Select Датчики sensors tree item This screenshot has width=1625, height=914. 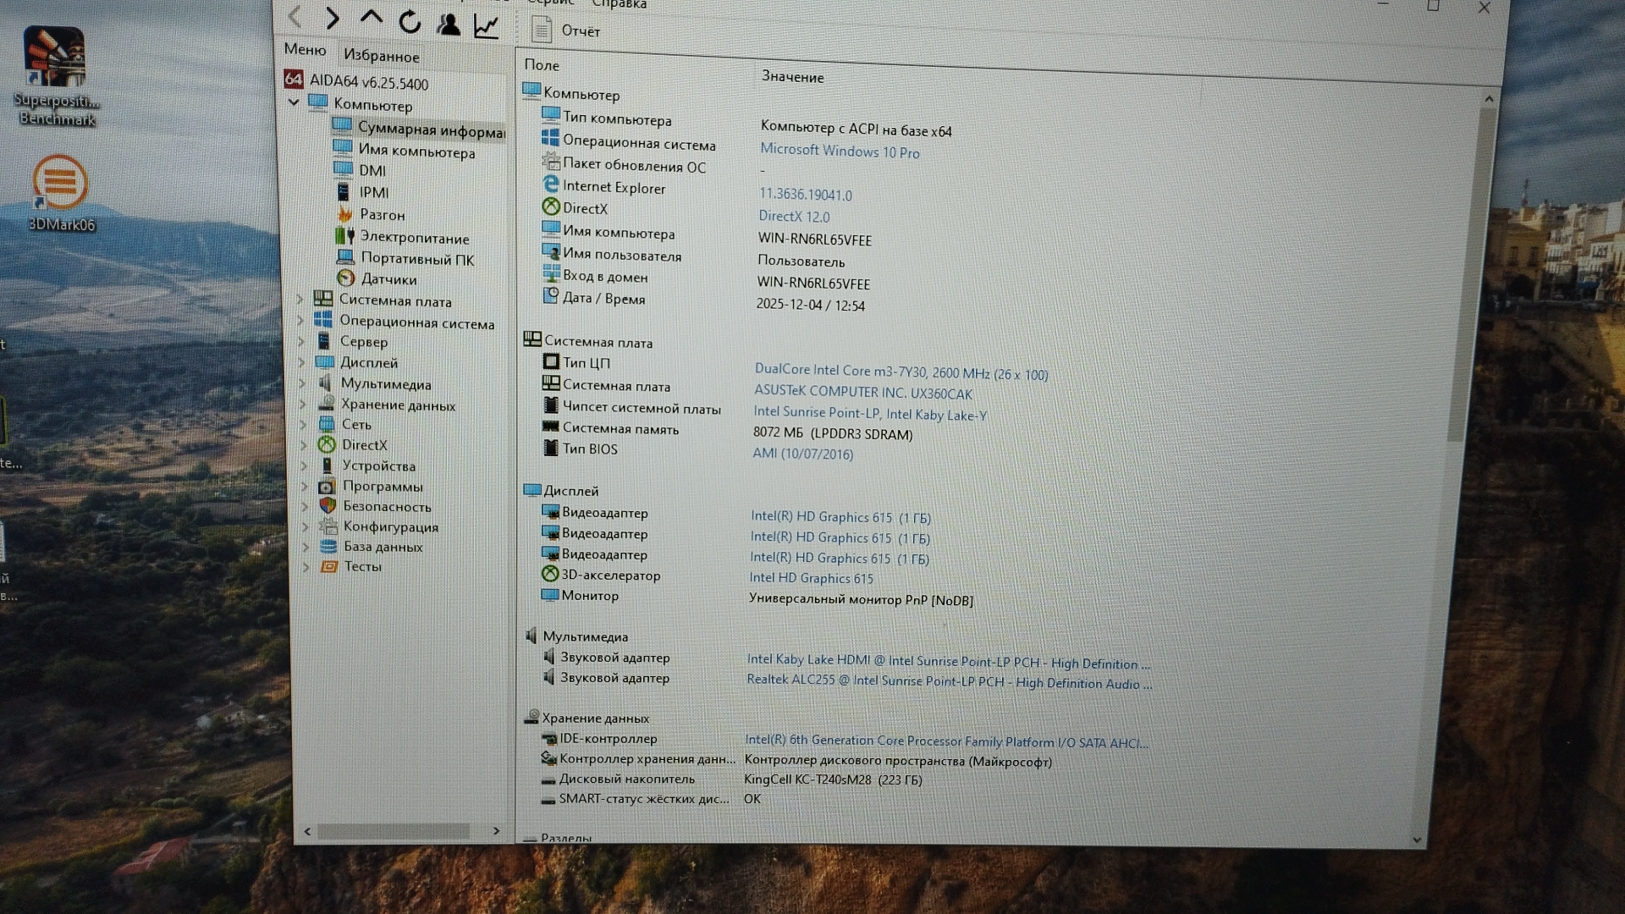[x=388, y=279]
